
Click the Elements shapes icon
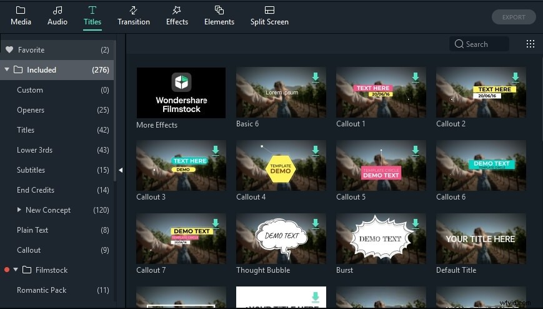click(x=219, y=10)
